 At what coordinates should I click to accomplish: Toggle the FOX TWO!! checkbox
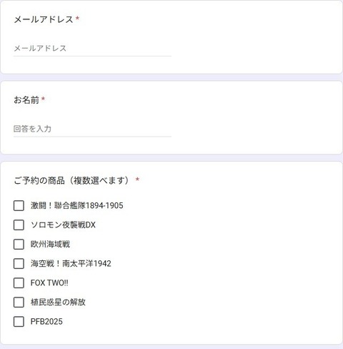pos(19,283)
